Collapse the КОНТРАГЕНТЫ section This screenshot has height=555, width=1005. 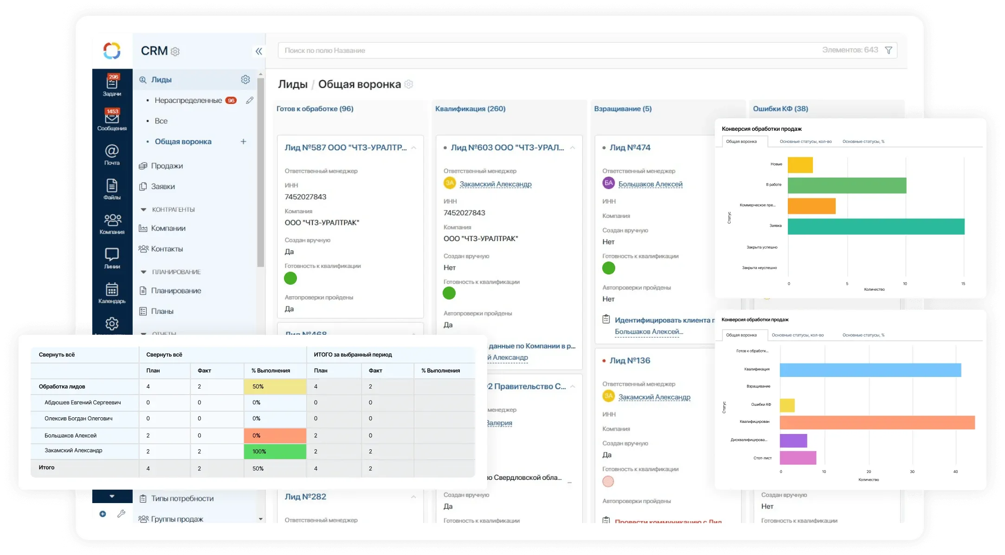tap(143, 210)
